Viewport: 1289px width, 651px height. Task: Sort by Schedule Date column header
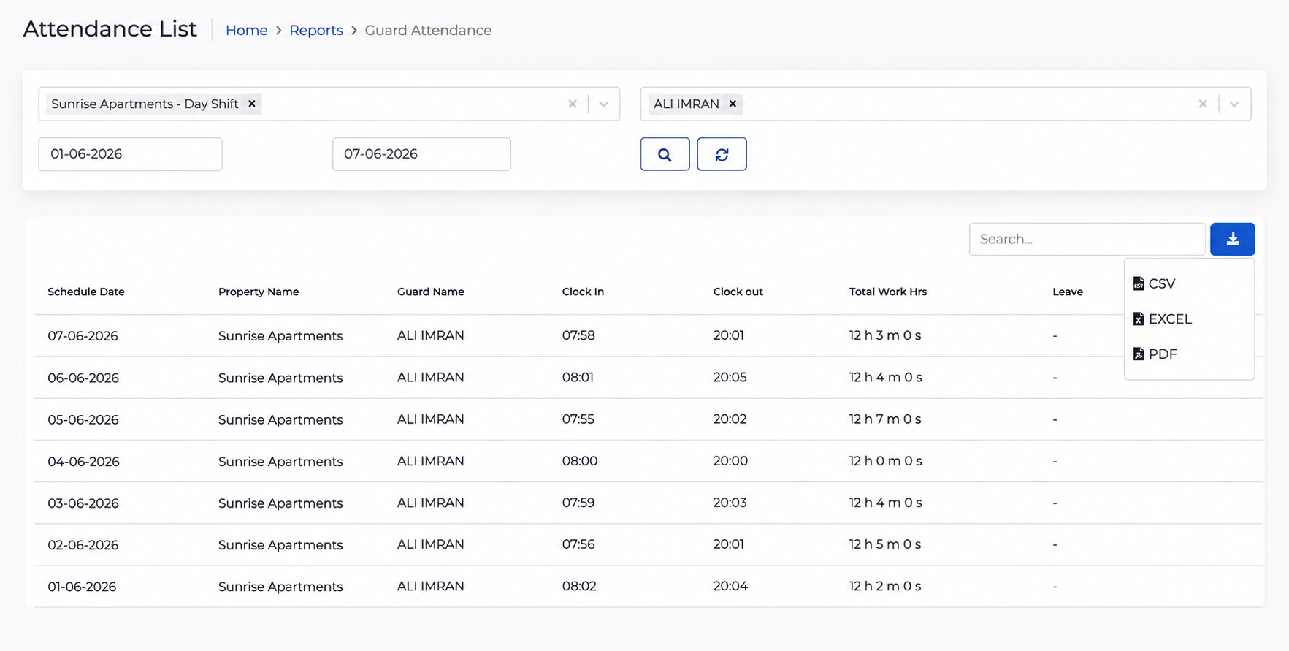86,292
